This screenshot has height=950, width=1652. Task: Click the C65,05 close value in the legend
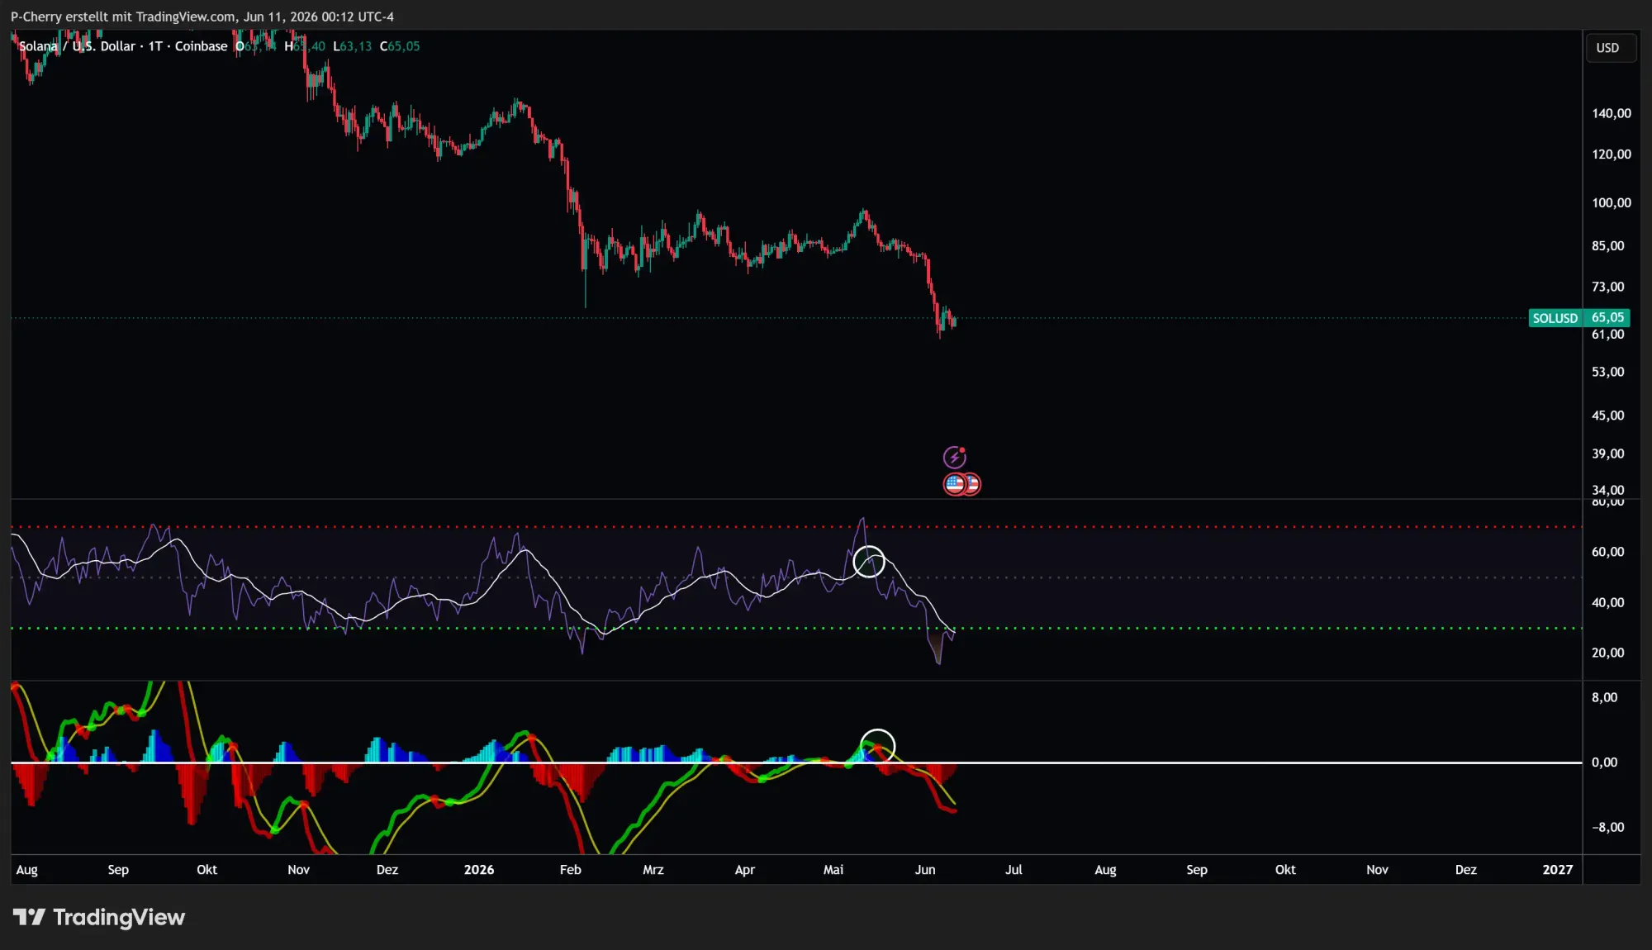click(400, 46)
